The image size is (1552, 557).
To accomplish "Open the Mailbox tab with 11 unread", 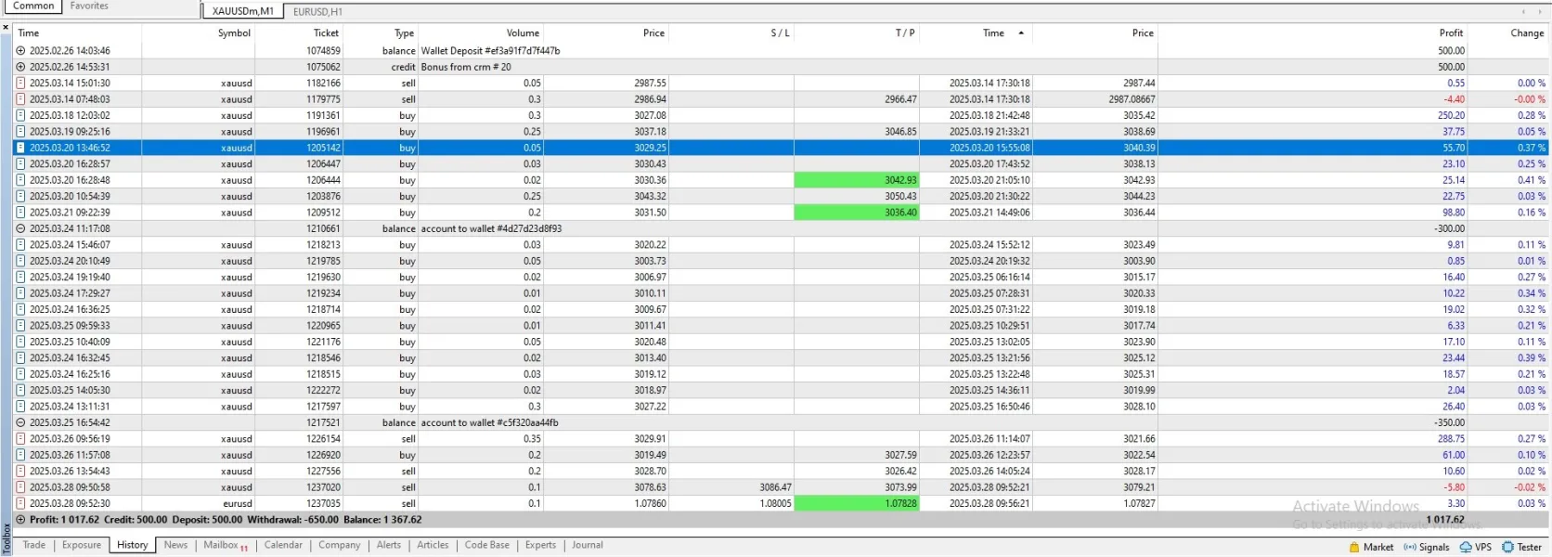I will [x=226, y=546].
